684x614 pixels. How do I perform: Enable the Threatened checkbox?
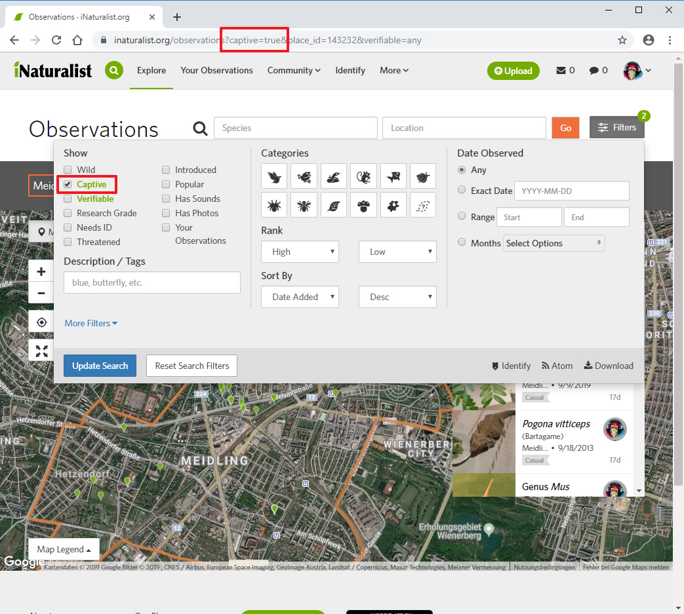68,242
